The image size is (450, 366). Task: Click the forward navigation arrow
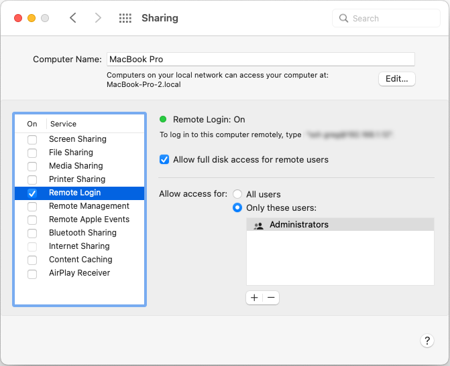pyautogui.click(x=98, y=18)
